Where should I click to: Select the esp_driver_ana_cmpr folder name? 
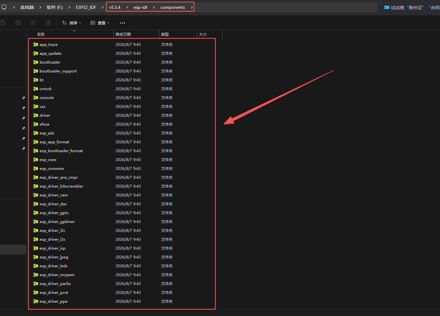[x=59, y=177]
